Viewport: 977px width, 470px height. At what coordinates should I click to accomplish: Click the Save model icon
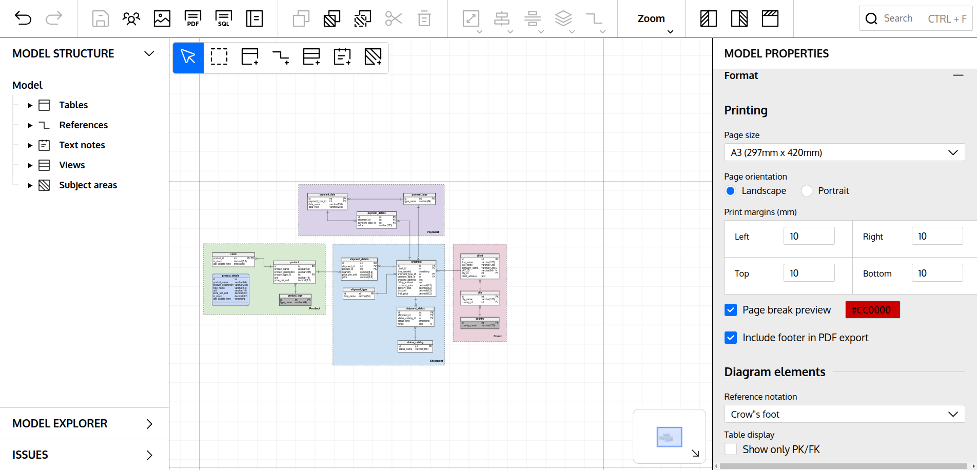click(x=101, y=18)
